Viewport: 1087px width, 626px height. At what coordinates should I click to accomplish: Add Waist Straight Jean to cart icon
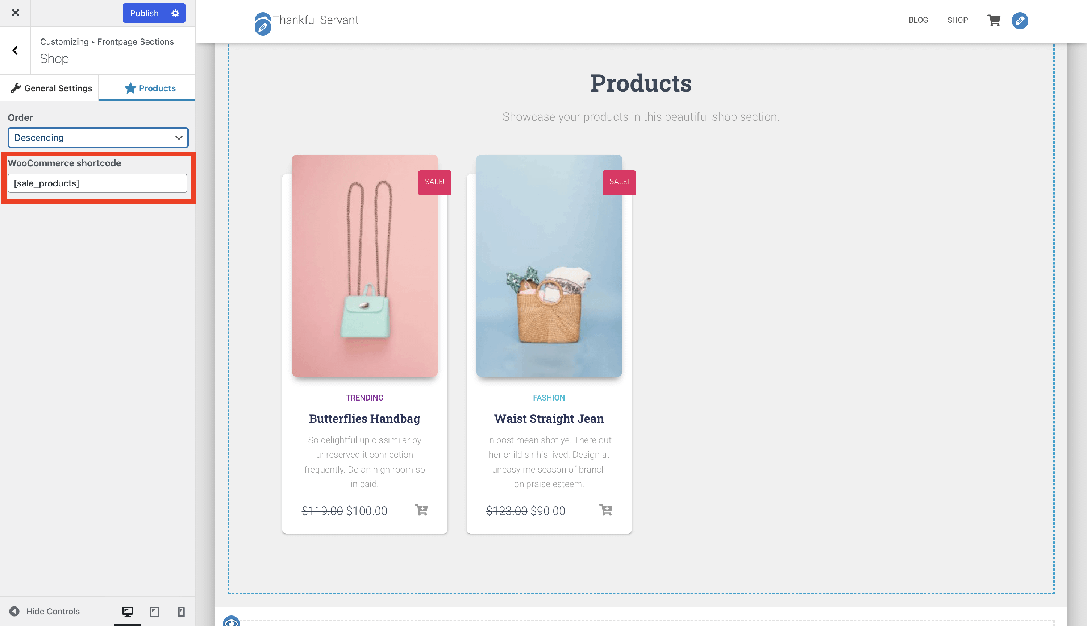tap(605, 510)
